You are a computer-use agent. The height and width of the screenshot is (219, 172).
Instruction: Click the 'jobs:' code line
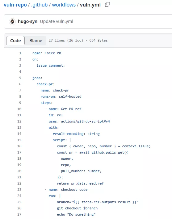[37, 78]
